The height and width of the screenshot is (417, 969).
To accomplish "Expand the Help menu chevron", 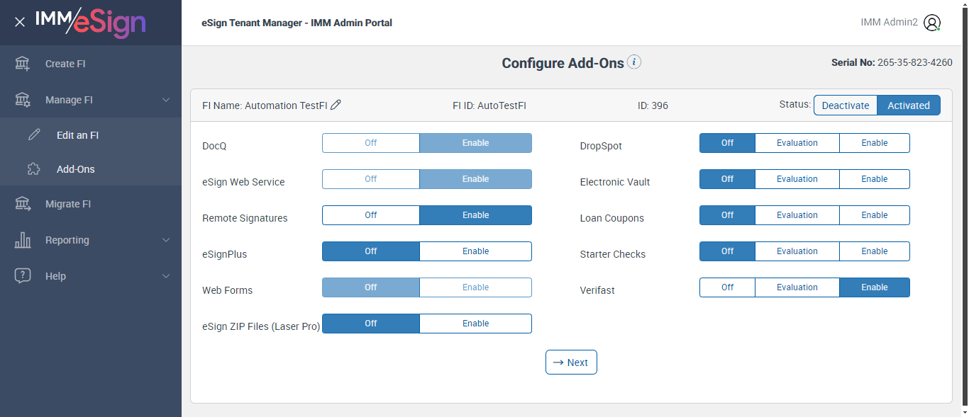I will click(166, 276).
